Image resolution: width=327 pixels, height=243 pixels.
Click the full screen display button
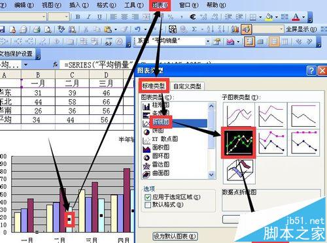(x=301, y=29)
